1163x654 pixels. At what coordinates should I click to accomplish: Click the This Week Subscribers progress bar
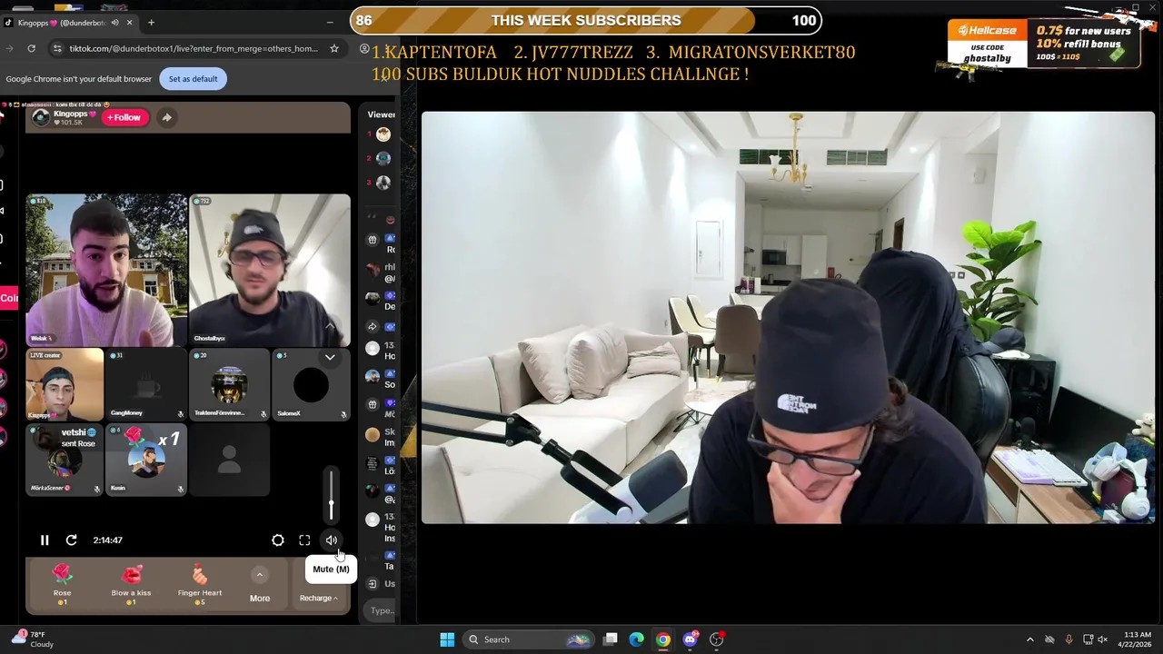tap(586, 20)
